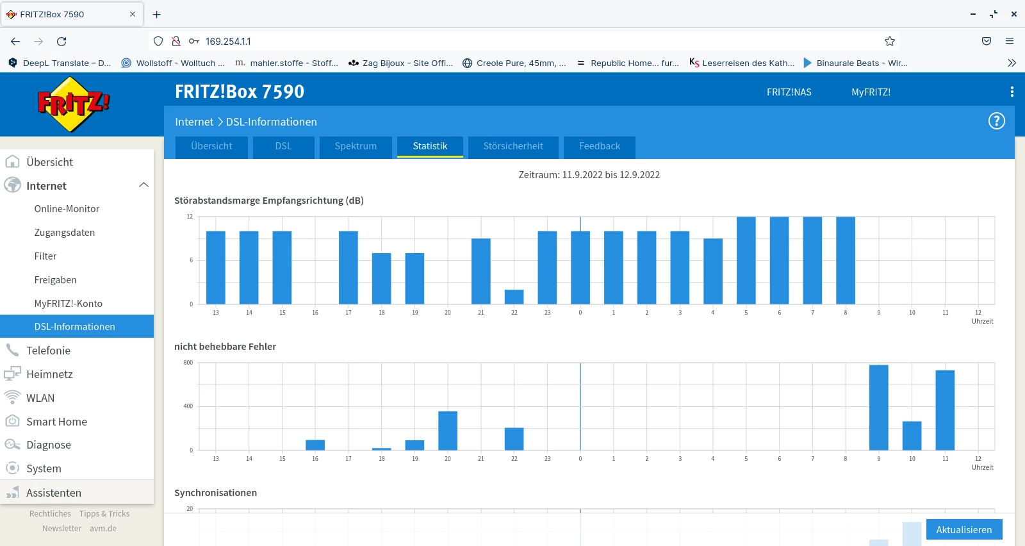Switch to the Spektrum tab

(356, 146)
